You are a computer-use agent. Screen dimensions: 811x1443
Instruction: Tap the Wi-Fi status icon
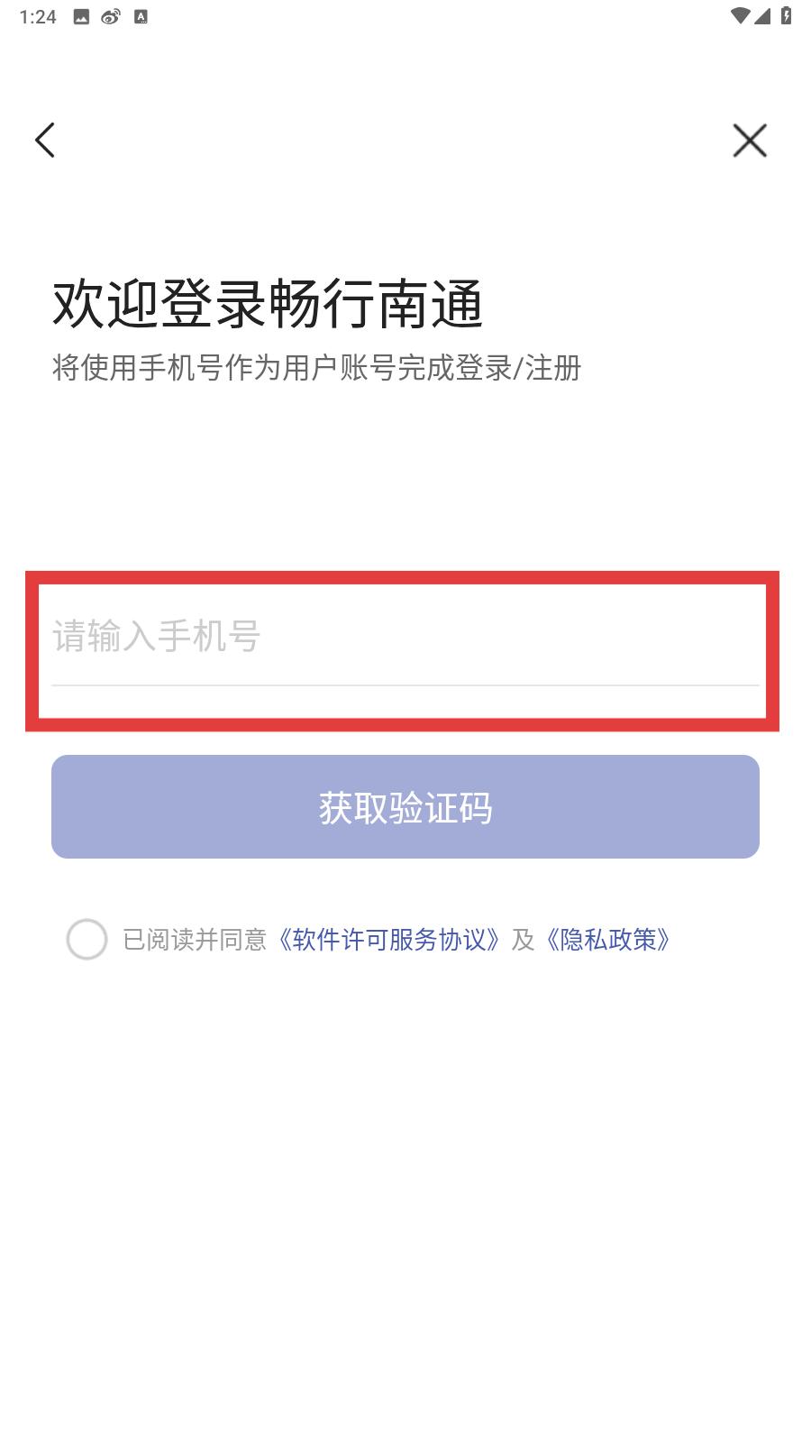(x=740, y=15)
